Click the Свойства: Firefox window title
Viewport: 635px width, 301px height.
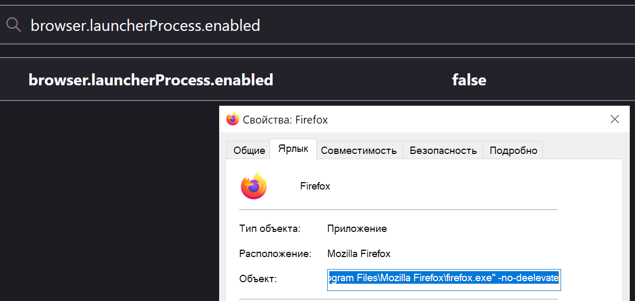click(285, 120)
